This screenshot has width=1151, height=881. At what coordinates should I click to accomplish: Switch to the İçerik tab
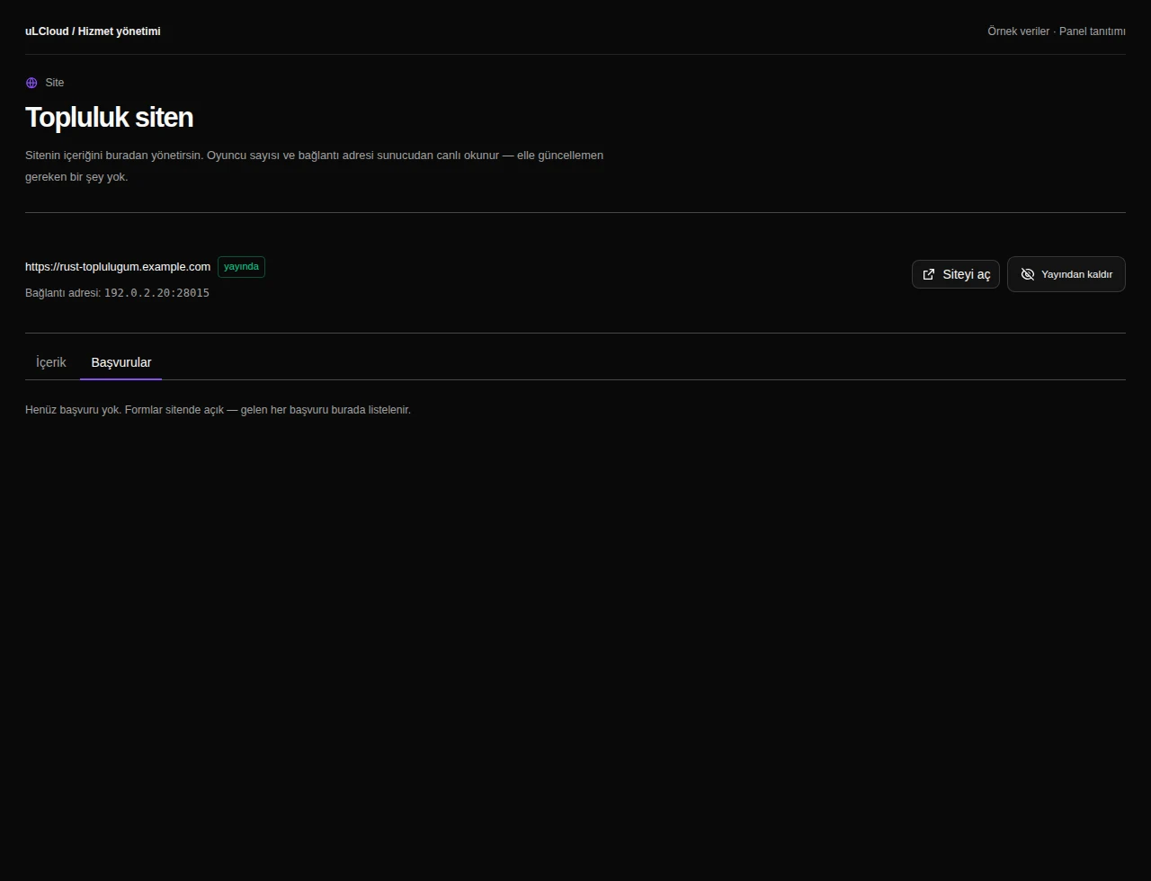(x=51, y=362)
